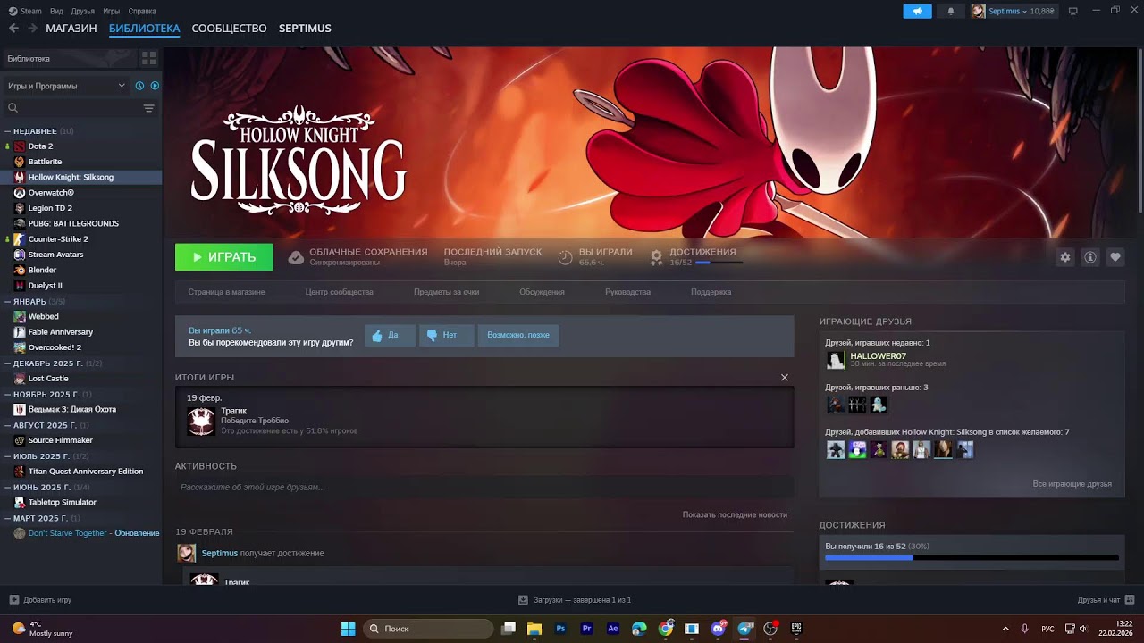
Task: Click Добавить игру at bottom left
Action: point(40,600)
